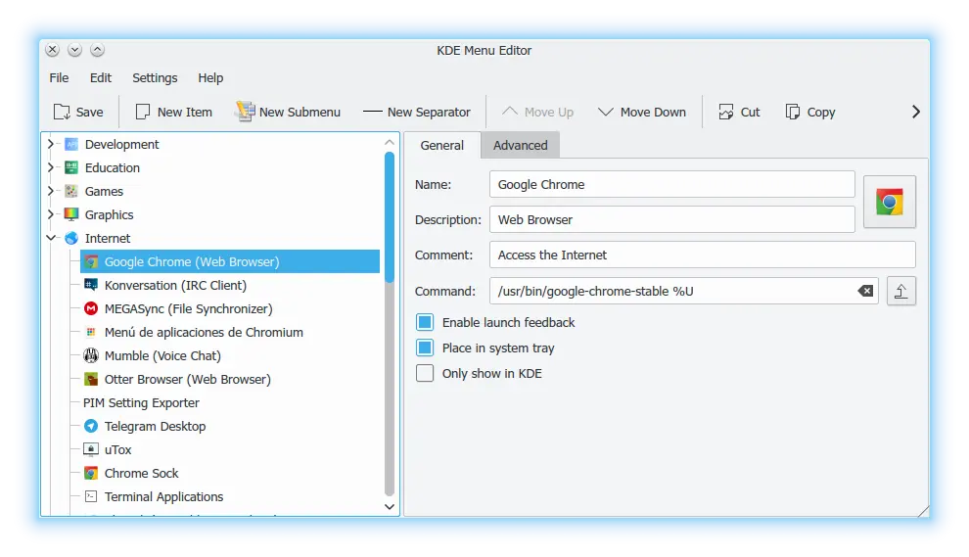Close the KDE Menu Editor window

(x=53, y=50)
